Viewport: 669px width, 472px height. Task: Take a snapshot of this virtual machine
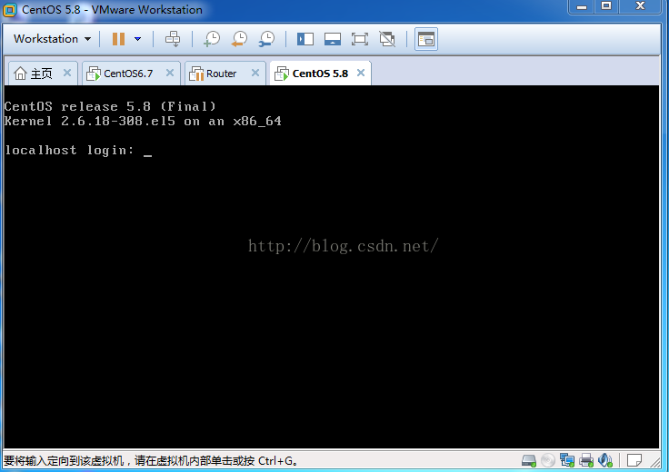coord(212,39)
